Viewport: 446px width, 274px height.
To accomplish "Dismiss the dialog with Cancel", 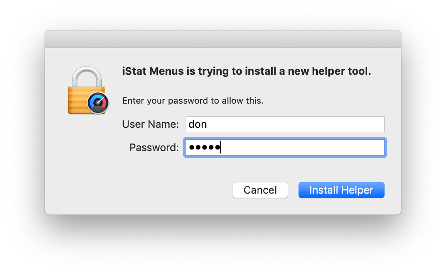I will [x=260, y=190].
